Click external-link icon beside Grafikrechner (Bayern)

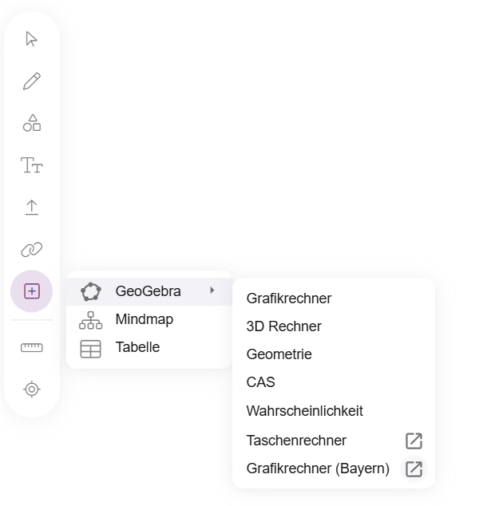click(414, 468)
